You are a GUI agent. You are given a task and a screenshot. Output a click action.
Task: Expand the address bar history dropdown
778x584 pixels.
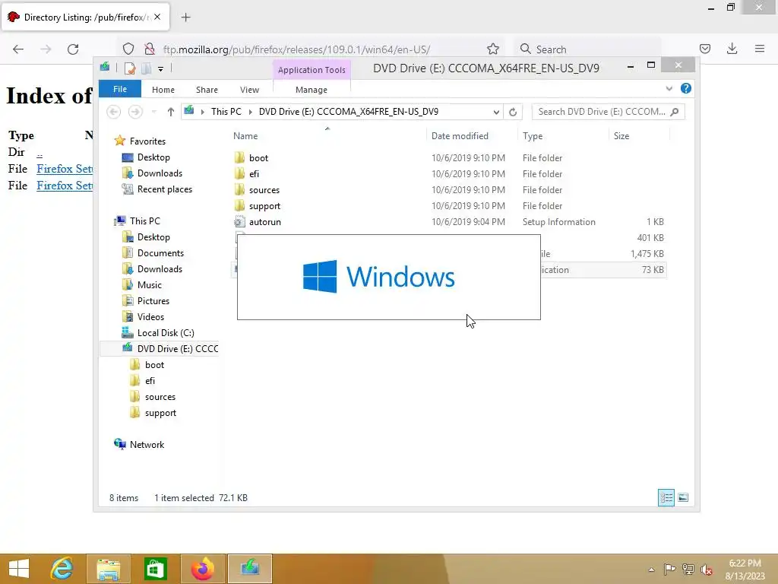pos(496,113)
